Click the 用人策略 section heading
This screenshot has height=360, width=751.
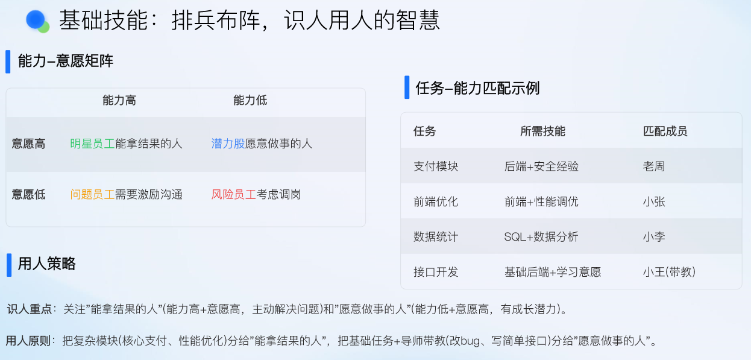pyautogui.click(x=46, y=264)
